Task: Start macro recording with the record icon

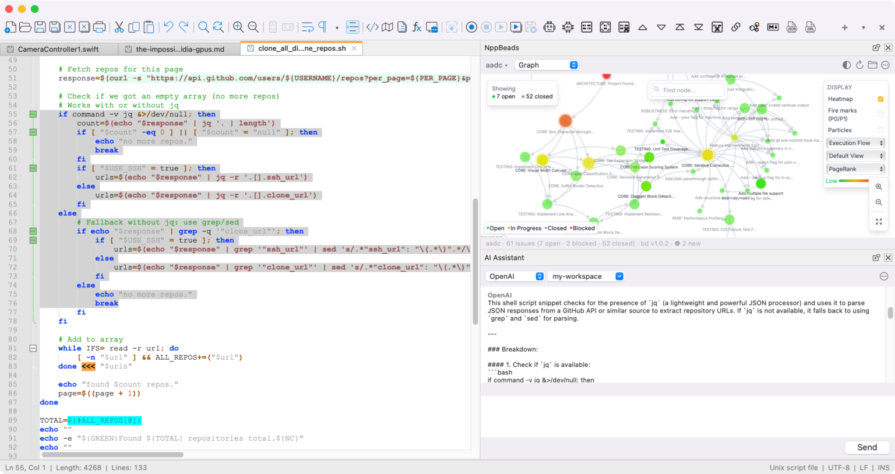Action: (471, 27)
